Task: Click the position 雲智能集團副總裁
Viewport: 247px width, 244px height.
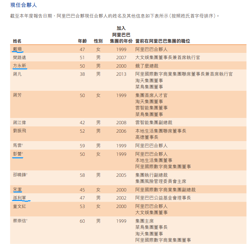Action: [x=154, y=123]
